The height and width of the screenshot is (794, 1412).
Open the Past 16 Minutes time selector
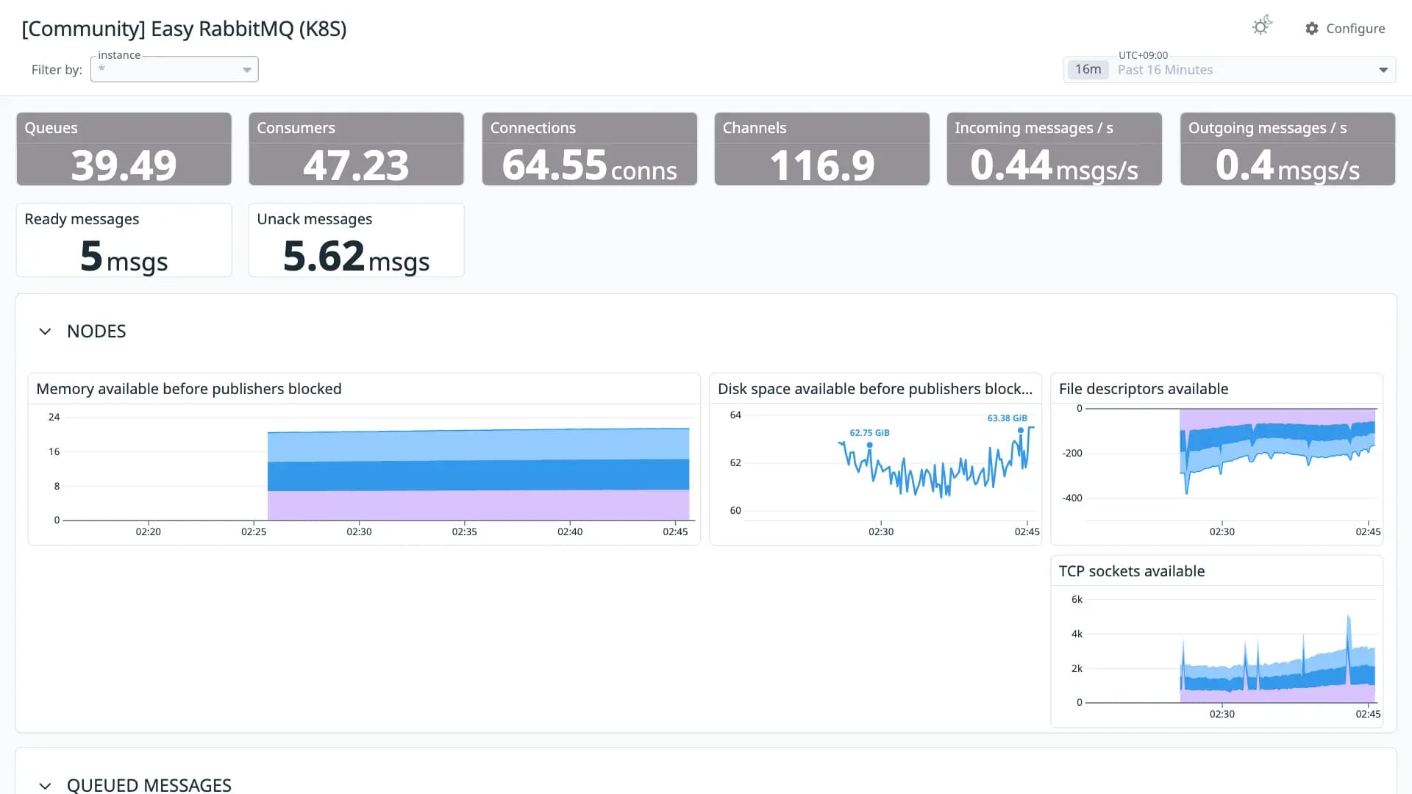pyautogui.click(x=1229, y=70)
